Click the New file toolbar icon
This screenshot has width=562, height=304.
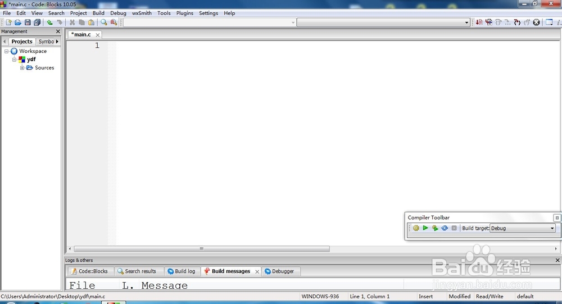click(x=8, y=22)
